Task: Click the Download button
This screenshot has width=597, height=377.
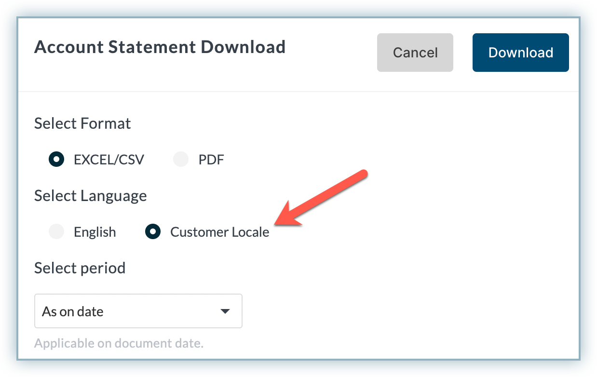Action: 520,53
